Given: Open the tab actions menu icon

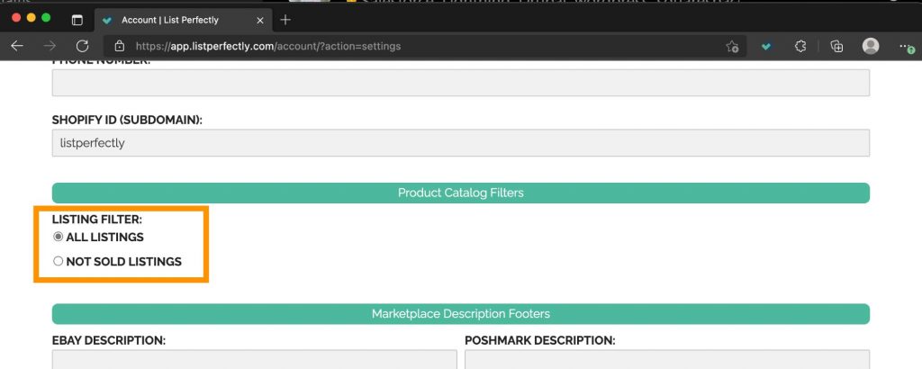Looking at the screenshot, I should point(77,20).
